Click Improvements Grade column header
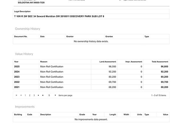This screenshot has width=175, height=131. [x=82, y=115]
